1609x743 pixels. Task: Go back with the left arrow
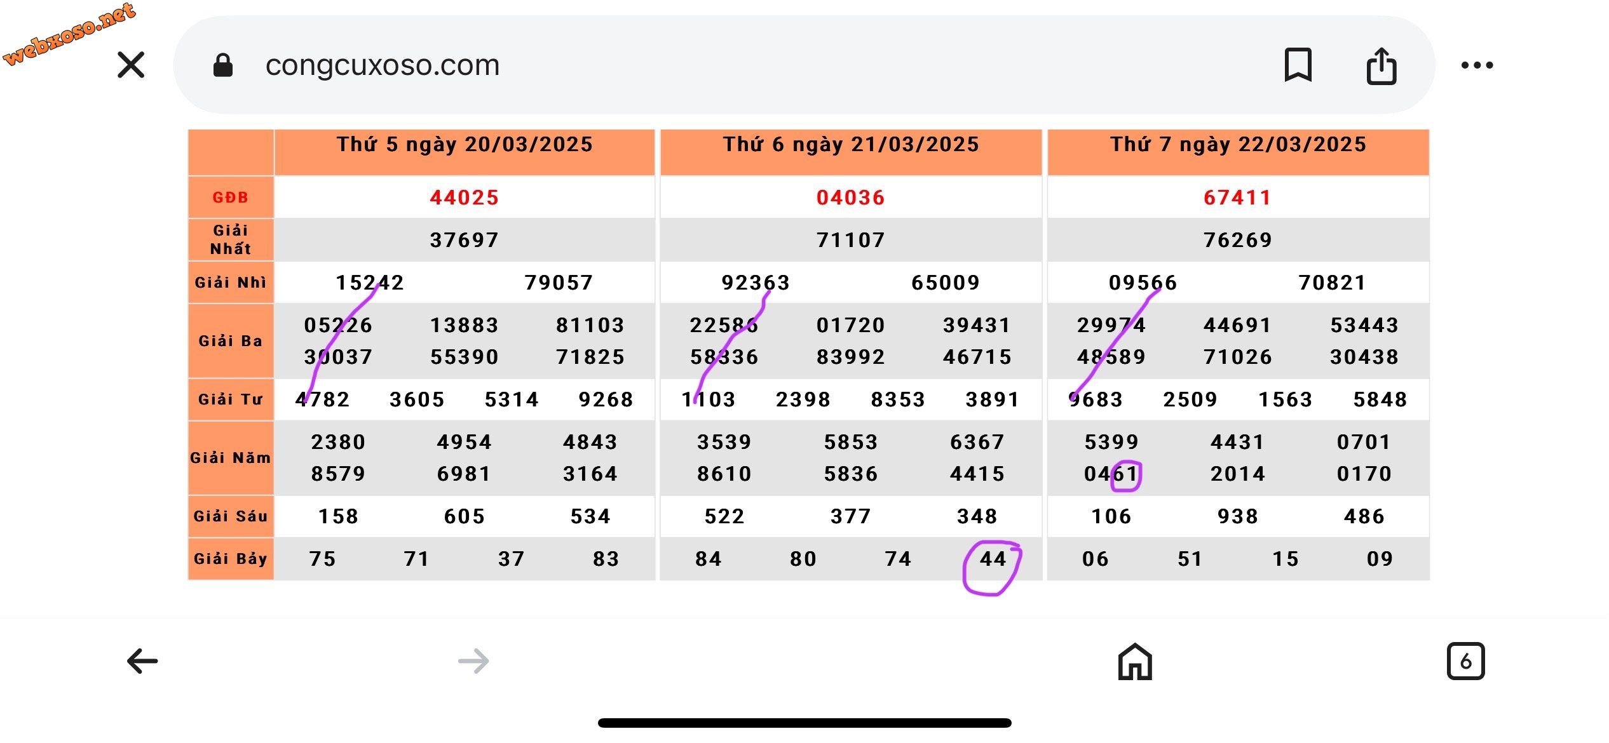click(142, 661)
